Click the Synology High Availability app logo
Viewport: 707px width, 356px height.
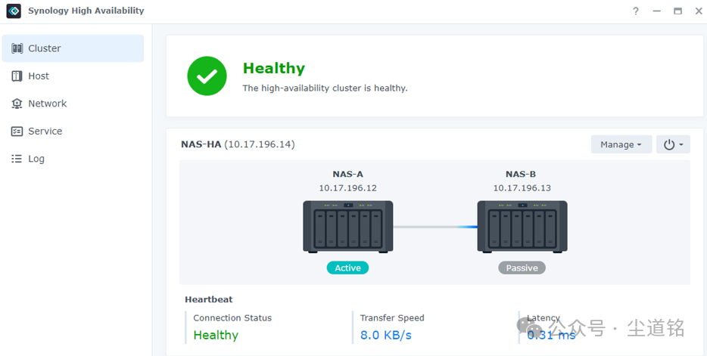(14, 11)
